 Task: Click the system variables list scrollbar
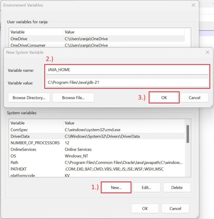(x=188, y=134)
